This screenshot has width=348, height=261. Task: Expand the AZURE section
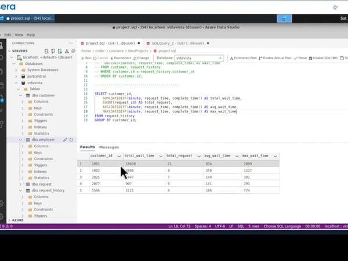[9, 220]
